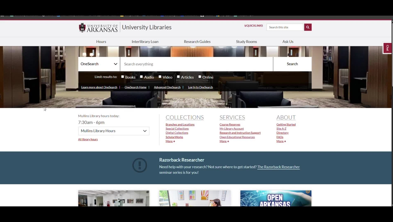Image resolution: width=393 pixels, height=222 pixels.
Task: Open The Razorback Researcher link
Action: pos(278,167)
